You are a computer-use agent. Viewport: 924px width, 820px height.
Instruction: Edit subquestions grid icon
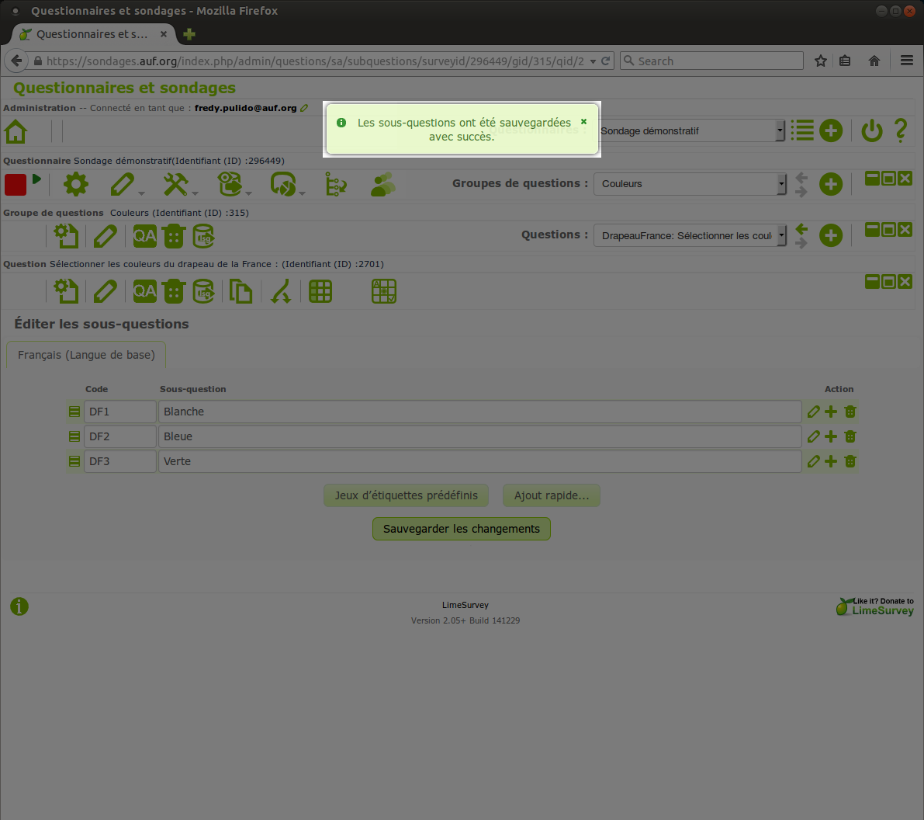coord(320,291)
